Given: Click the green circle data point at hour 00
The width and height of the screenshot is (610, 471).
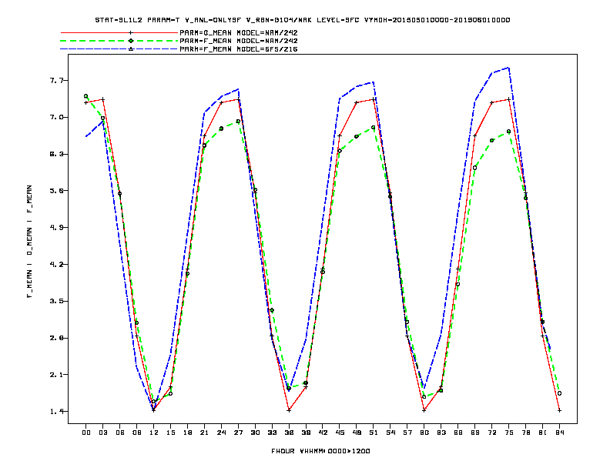Looking at the screenshot, I should point(86,96).
